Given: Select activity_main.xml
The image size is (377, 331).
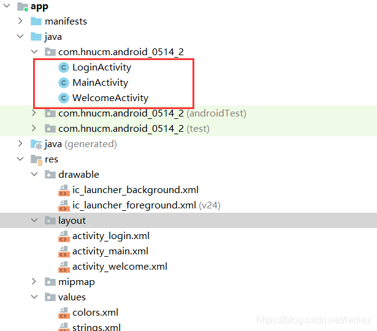Looking at the screenshot, I should (110, 251).
